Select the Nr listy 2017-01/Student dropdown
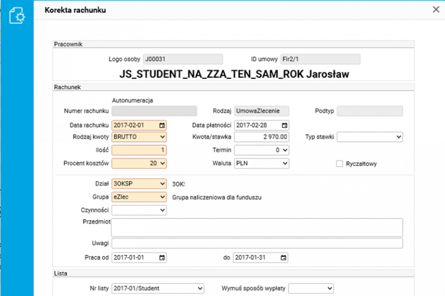The width and height of the screenshot is (445, 296). coord(158,288)
